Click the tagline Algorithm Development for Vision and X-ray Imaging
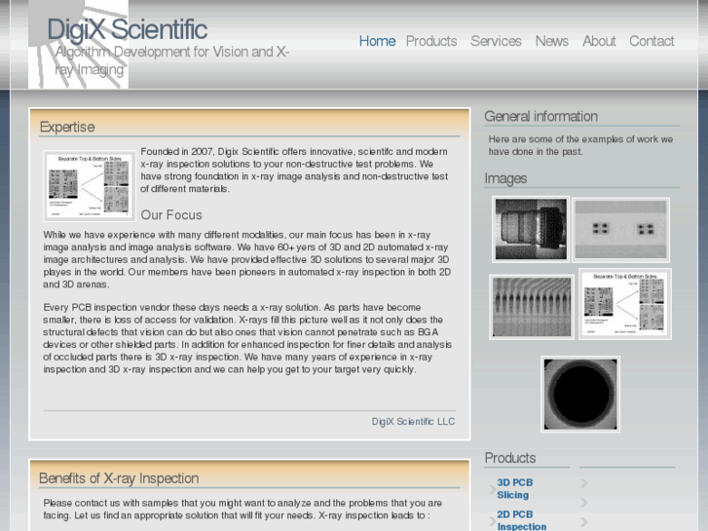 point(172,60)
